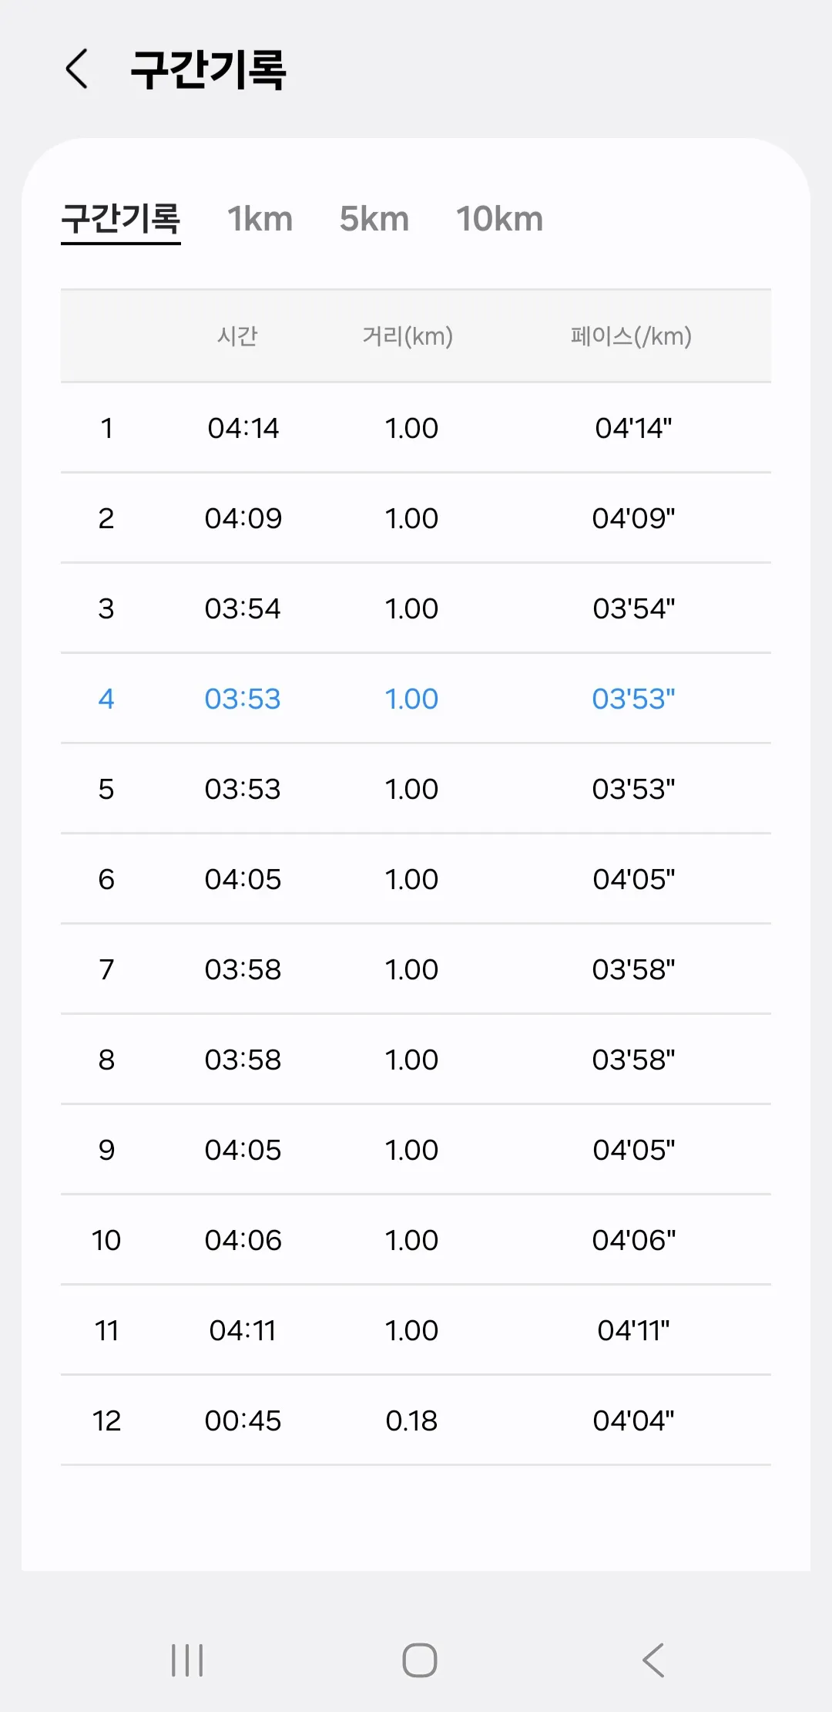Screen dimensions: 832x1712
Task: Tap lap 2 pace 04'09"
Action: [633, 518]
